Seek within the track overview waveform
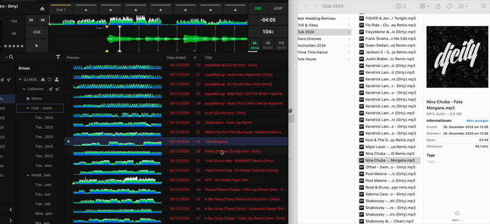 tap(148, 20)
